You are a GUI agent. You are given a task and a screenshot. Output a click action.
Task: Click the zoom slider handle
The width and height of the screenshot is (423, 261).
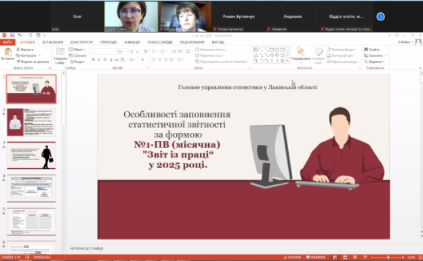point(388,257)
